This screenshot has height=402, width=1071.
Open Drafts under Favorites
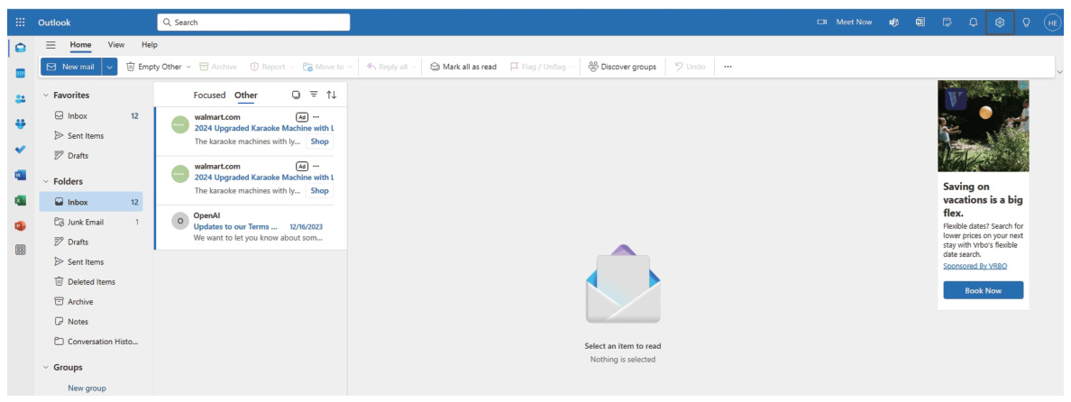click(x=91, y=156)
